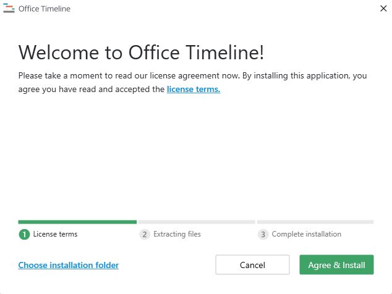Click the Agree & Install button
The height and width of the screenshot is (294, 392).
(336, 265)
